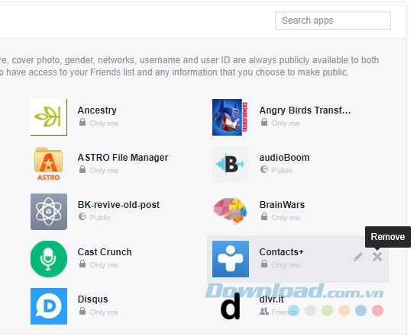Open the Angry Birds Transformers app icon
This screenshot has height=336, width=417.
pos(231,117)
